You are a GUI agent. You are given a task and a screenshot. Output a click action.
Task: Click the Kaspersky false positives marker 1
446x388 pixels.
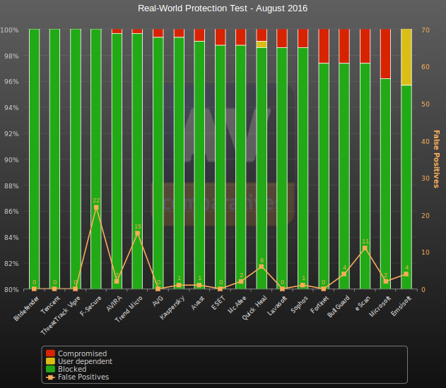pyautogui.click(x=179, y=285)
